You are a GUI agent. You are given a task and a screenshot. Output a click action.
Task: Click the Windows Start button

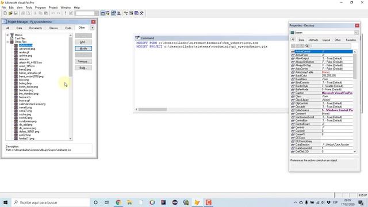click(5, 202)
